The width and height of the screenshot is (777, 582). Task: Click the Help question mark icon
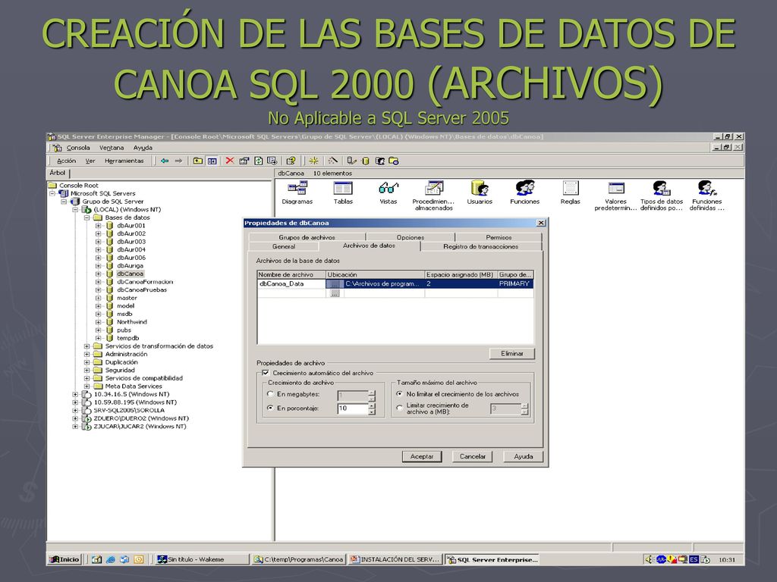[291, 161]
